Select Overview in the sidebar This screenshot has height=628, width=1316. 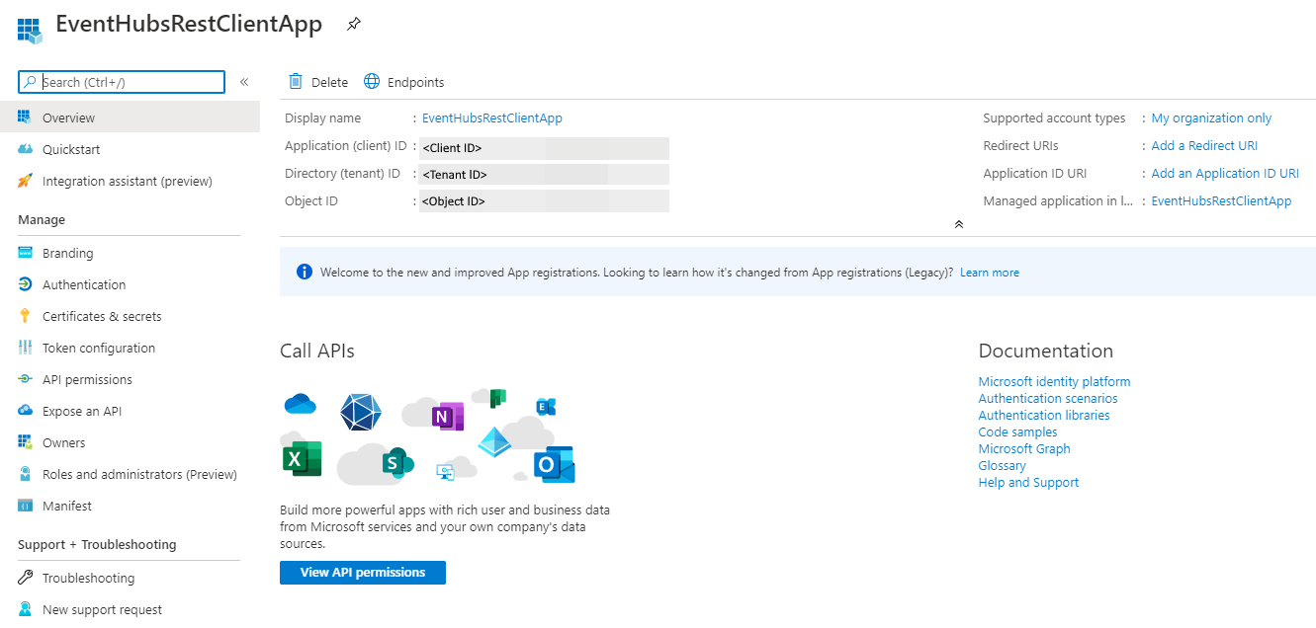point(130,118)
